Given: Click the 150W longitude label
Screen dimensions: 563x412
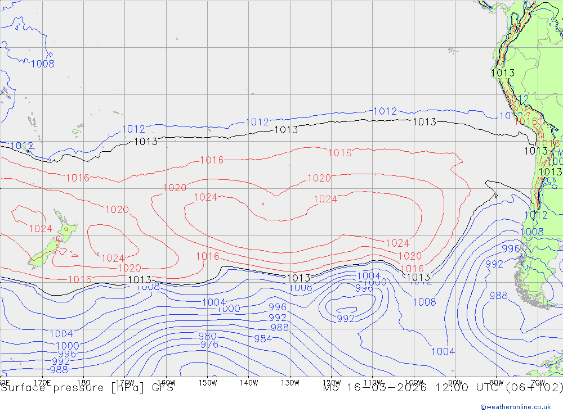Looking at the screenshot, I should pos(208,383).
